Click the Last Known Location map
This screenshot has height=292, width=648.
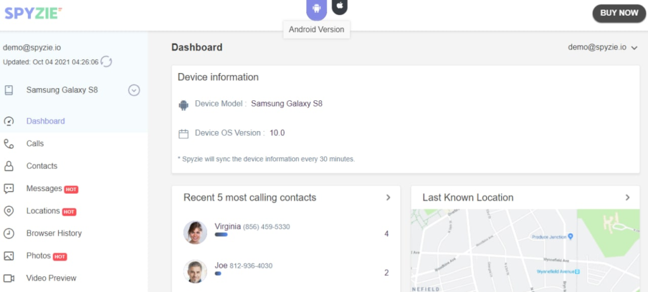pos(525,250)
